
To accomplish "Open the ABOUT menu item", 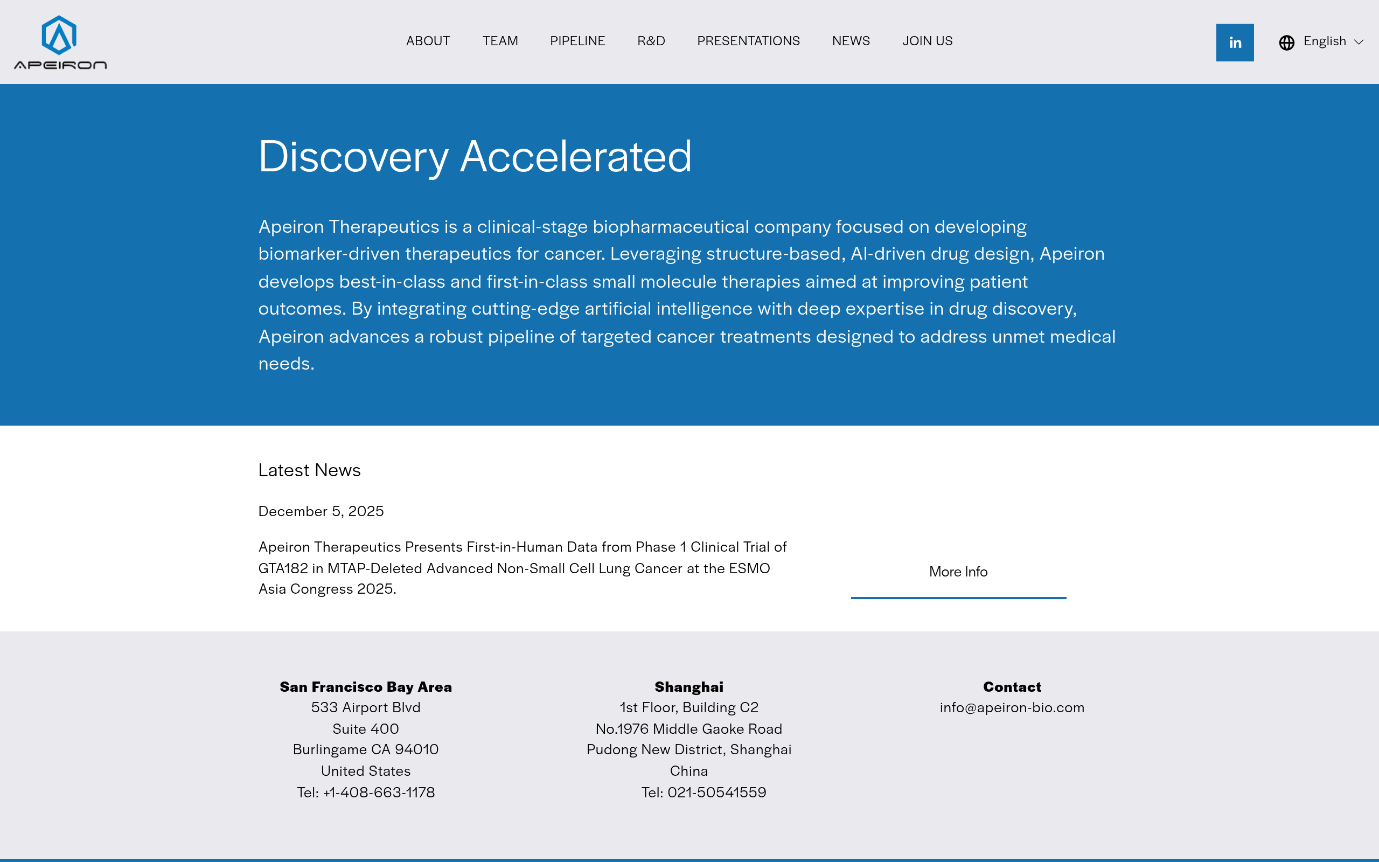I will [428, 41].
